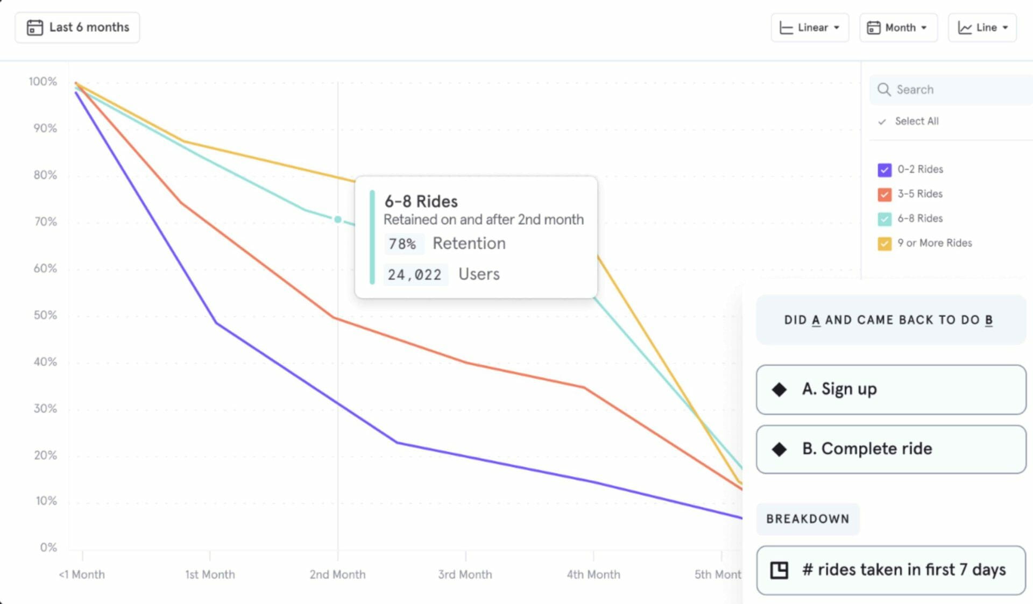This screenshot has width=1033, height=604.
Task: Expand the Month interval dropdown
Action: (898, 28)
